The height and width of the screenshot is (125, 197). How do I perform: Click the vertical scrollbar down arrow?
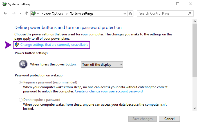(194, 108)
